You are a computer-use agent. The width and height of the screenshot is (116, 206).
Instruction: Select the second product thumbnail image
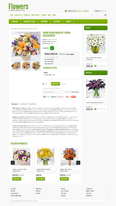(26, 66)
